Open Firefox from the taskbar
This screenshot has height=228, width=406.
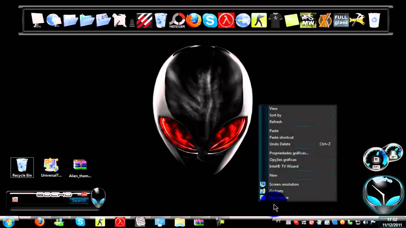pos(39,222)
